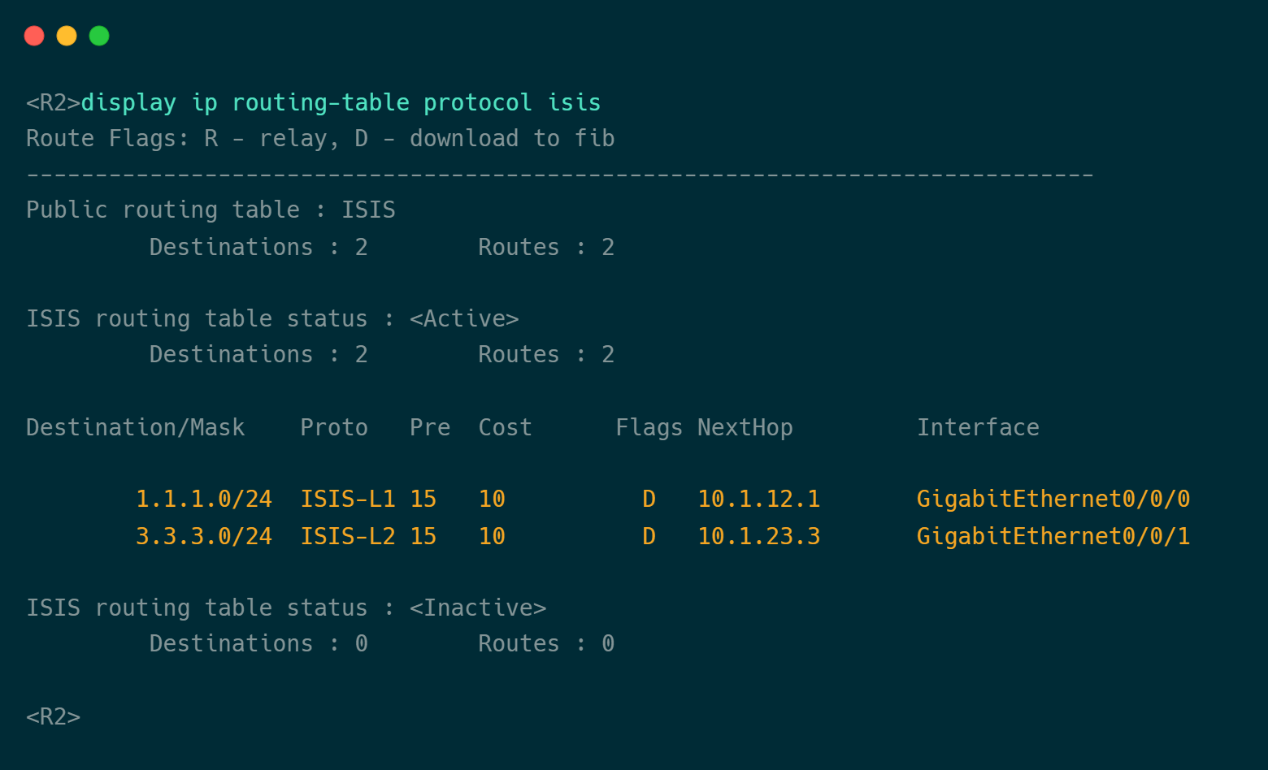Screen dimensions: 1268x770
Task: Click the Route Flags legend line
Action: 320,138
